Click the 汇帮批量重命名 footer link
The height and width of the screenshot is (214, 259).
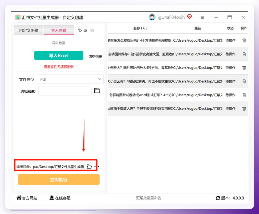pyautogui.click(x=148, y=198)
